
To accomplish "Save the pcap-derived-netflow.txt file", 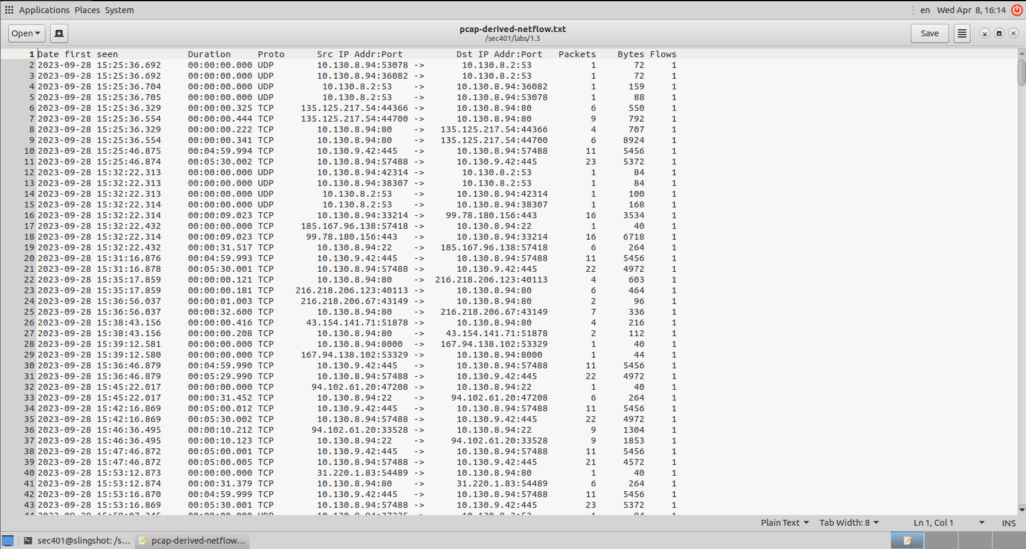I will pyautogui.click(x=929, y=33).
